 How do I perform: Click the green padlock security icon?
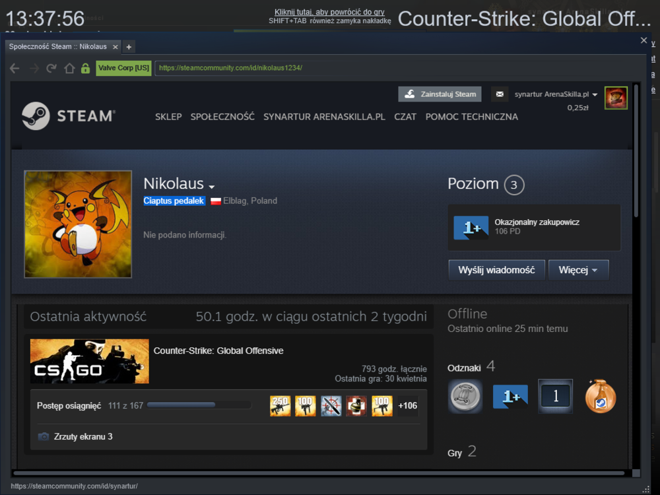(85, 68)
